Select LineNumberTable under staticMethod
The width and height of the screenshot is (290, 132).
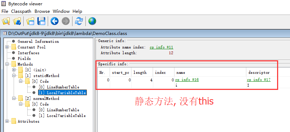click(x=59, y=87)
